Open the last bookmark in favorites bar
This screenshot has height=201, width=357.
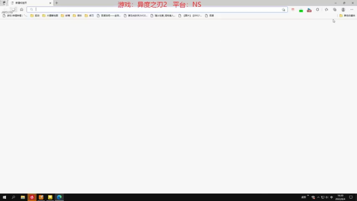click(x=209, y=16)
